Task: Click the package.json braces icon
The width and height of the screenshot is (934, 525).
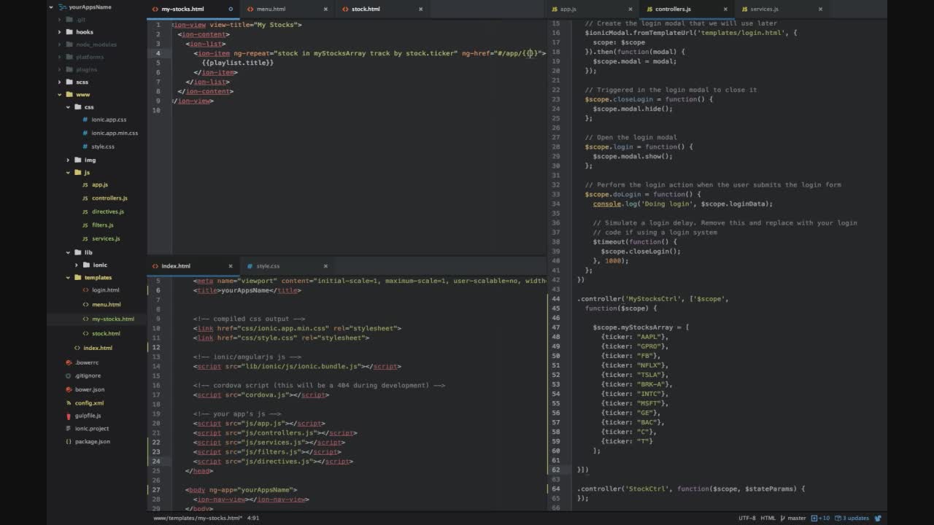Action: 69,442
